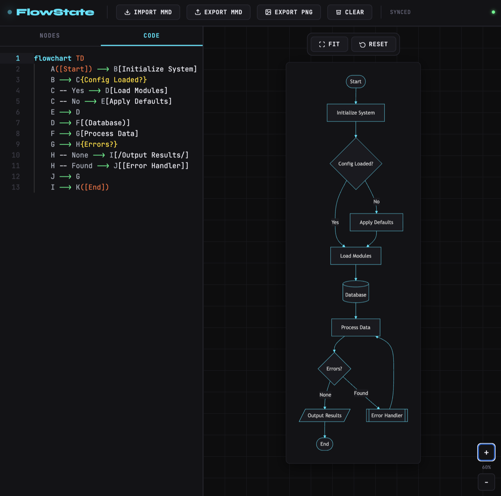Click the SYNCED status text
This screenshot has height=496, width=501.
click(400, 12)
